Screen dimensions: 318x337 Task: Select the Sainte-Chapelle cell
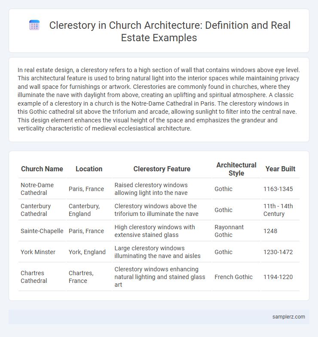click(x=42, y=231)
